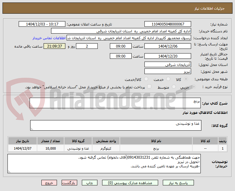This screenshot has height=191, width=235.
Task: Click the price validity date 1404/12/20
Action: coord(168,56)
